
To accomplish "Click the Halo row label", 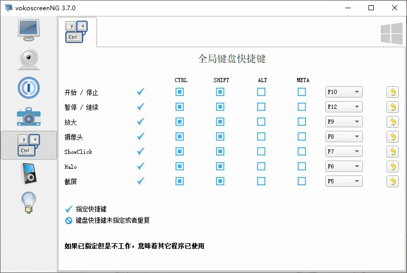I will coord(71,167).
